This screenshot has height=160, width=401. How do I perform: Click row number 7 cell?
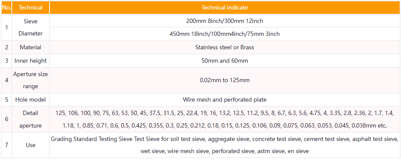(x=7, y=145)
